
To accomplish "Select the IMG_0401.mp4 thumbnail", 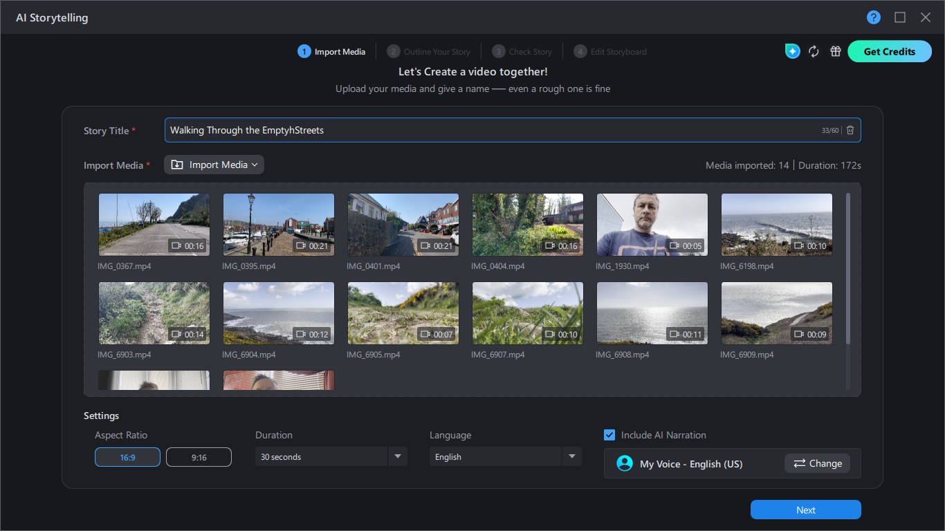I will 403,225.
